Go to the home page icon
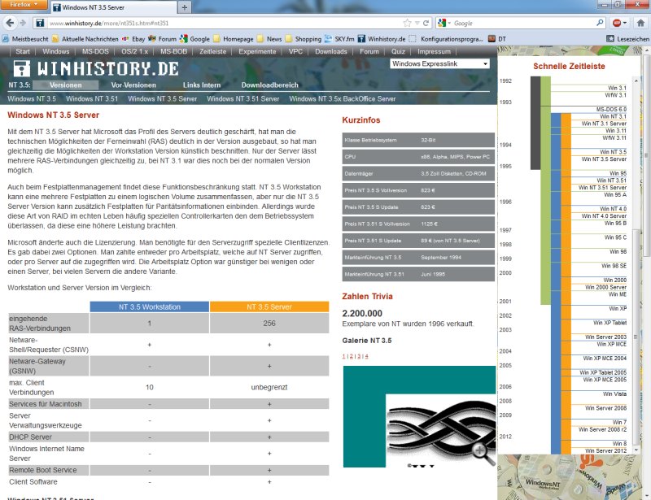The width and height of the screenshot is (651, 500). (x=641, y=24)
